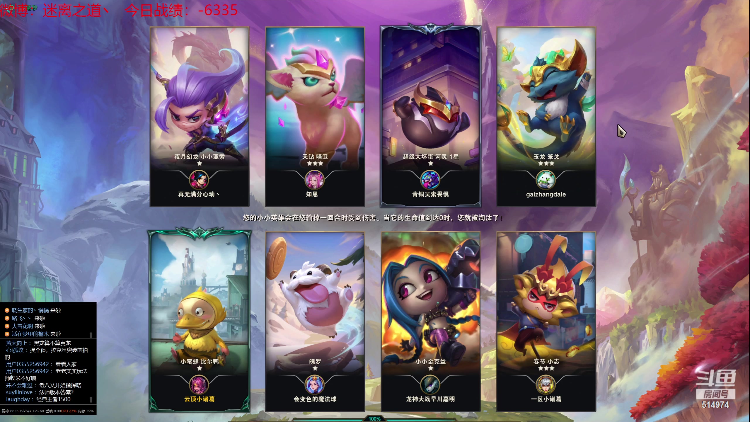The image size is (750, 422).
Task: Click gaizhangdale's poro avatar icon
Action: pos(546,180)
